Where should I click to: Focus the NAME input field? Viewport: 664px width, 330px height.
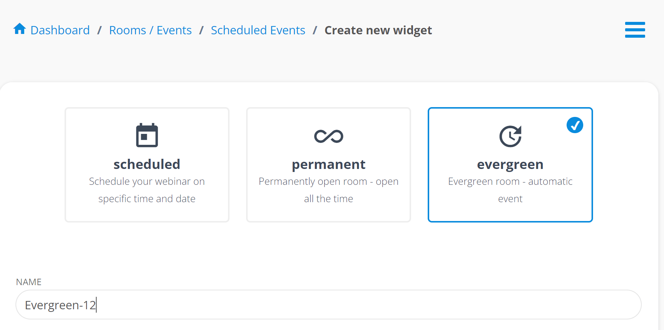coord(340,305)
